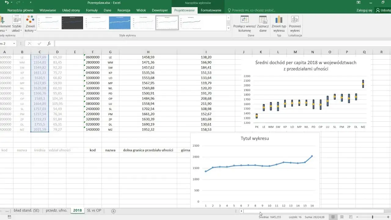The height and width of the screenshot is (220, 391).
Task: Select the blue filled chart style
Action: point(120,23)
